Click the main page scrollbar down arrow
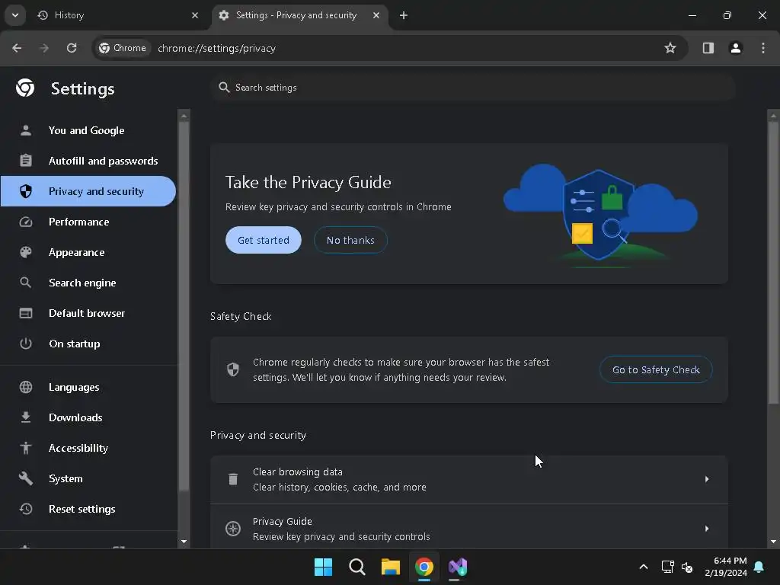 tap(773, 542)
